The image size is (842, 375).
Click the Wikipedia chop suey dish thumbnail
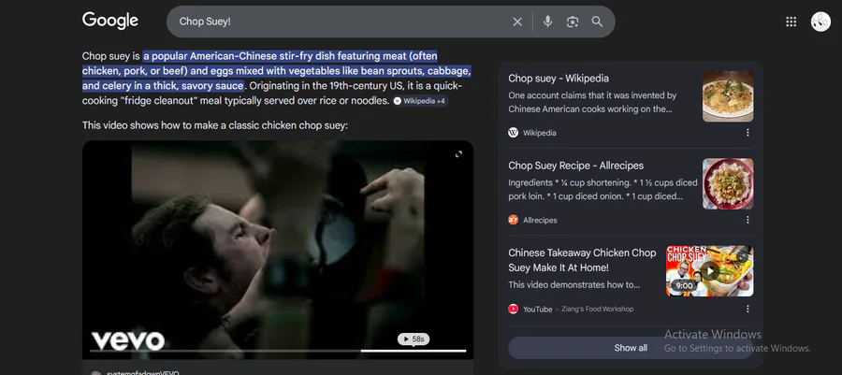click(x=728, y=96)
